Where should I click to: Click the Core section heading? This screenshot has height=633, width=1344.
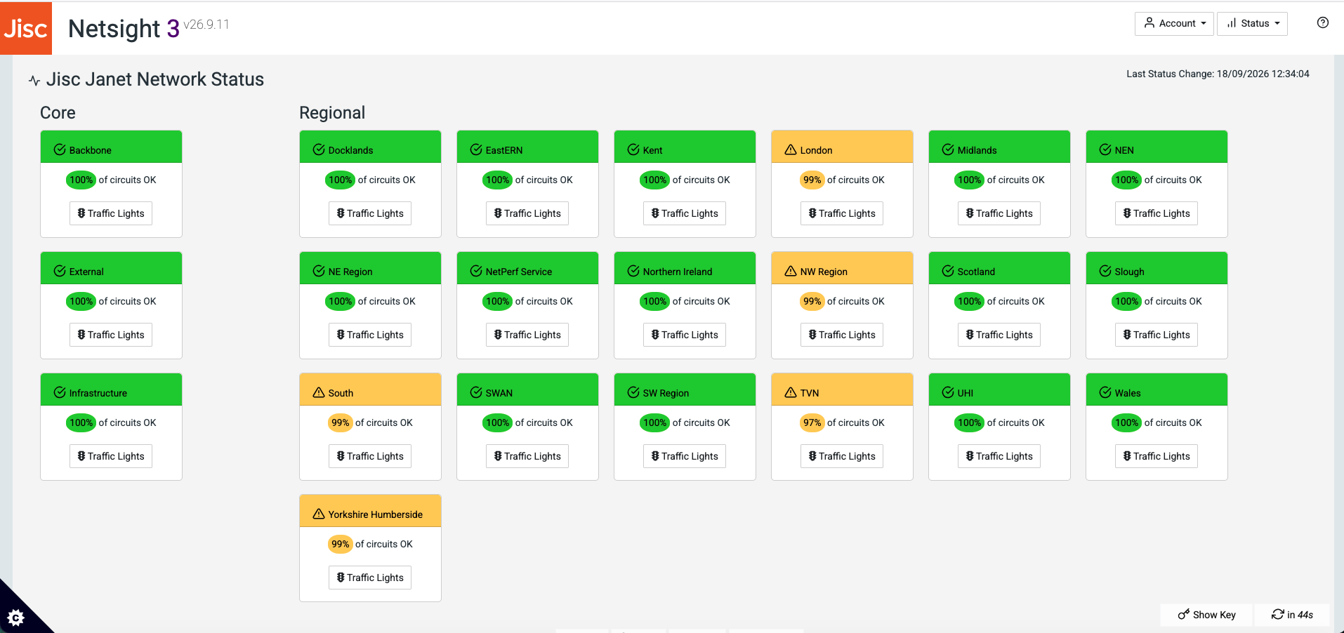(x=58, y=113)
